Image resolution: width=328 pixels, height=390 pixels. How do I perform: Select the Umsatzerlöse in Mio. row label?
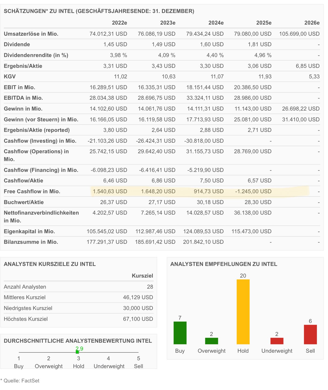point(31,34)
